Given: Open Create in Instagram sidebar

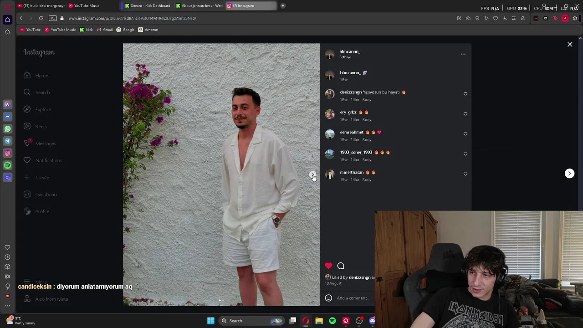Looking at the screenshot, I should point(36,177).
